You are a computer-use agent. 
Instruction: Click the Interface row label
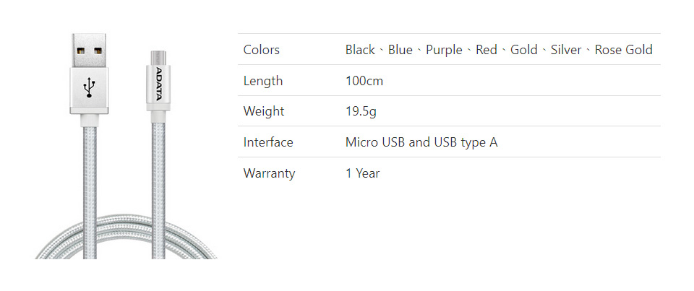pos(268,142)
